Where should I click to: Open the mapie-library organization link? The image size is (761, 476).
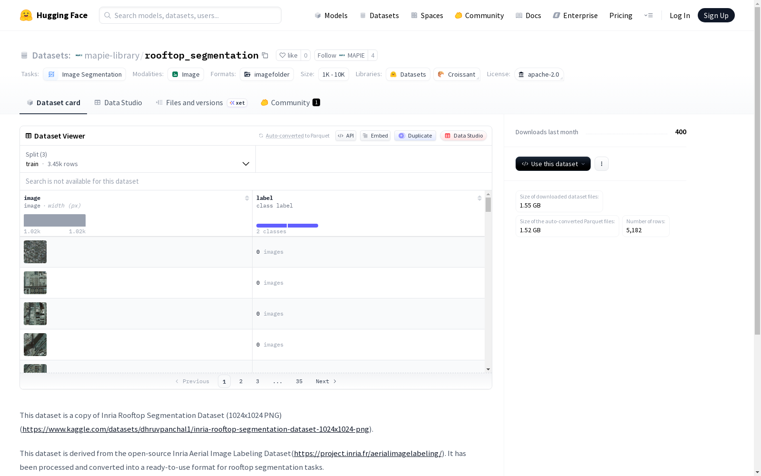(112, 55)
